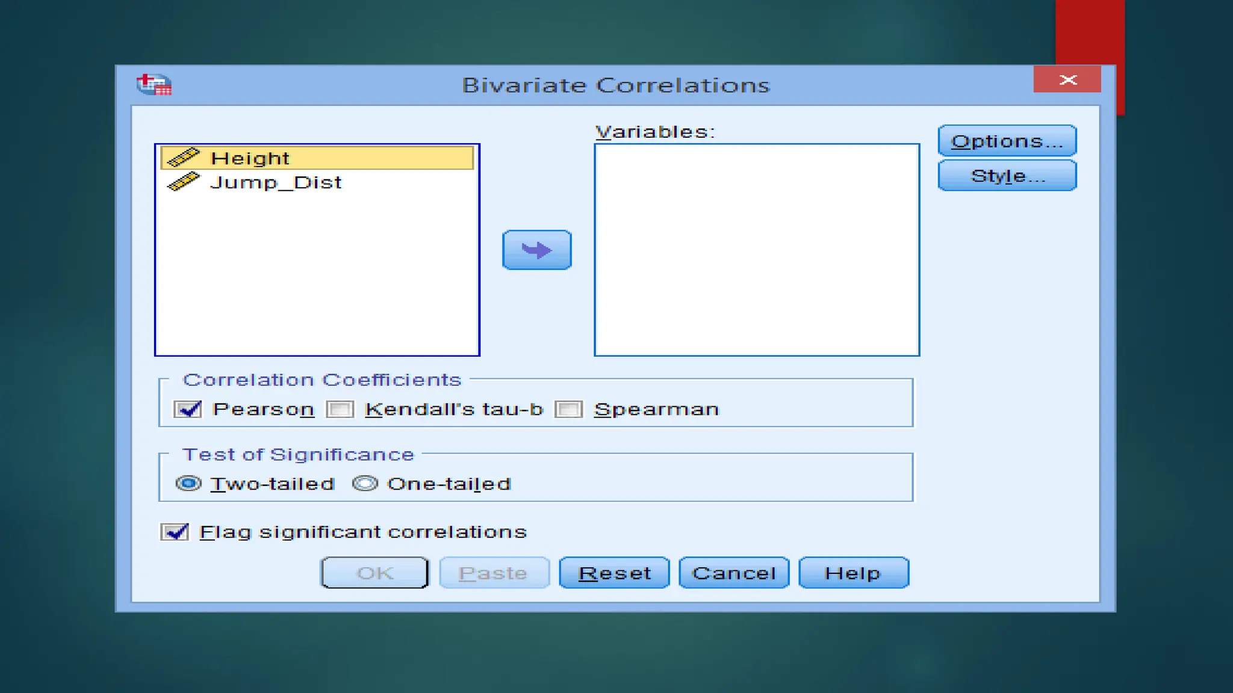Open the Options dialog
Screen dimensions: 1233x693
(1007, 141)
